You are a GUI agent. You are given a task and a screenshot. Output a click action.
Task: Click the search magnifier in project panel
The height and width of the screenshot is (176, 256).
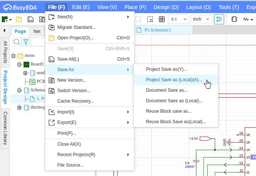point(17,42)
